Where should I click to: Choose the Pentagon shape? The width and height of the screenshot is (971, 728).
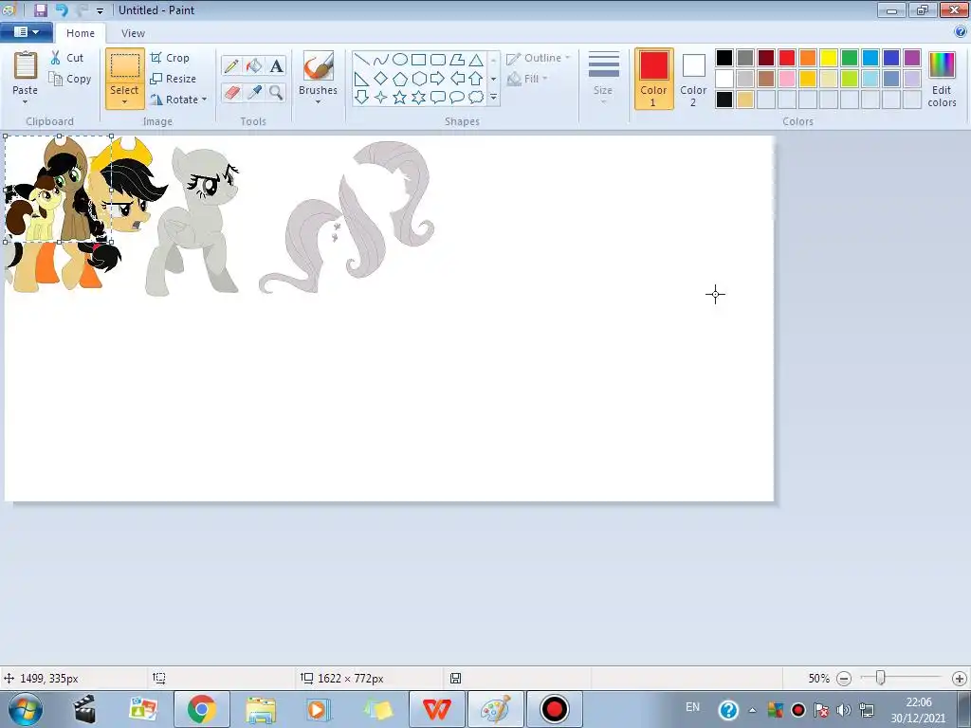pyautogui.click(x=400, y=79)
